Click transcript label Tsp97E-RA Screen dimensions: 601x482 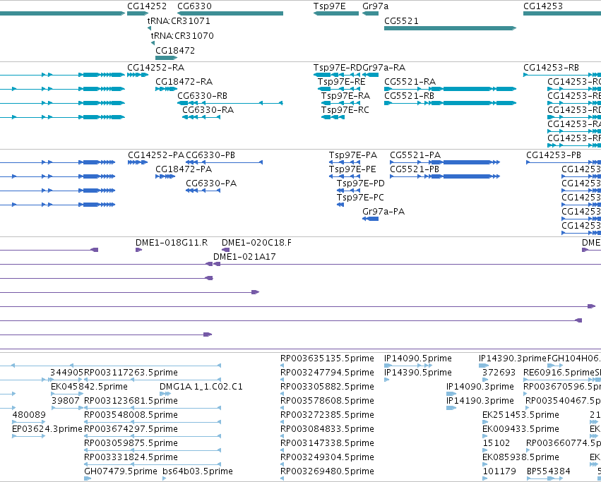(346, 96)
